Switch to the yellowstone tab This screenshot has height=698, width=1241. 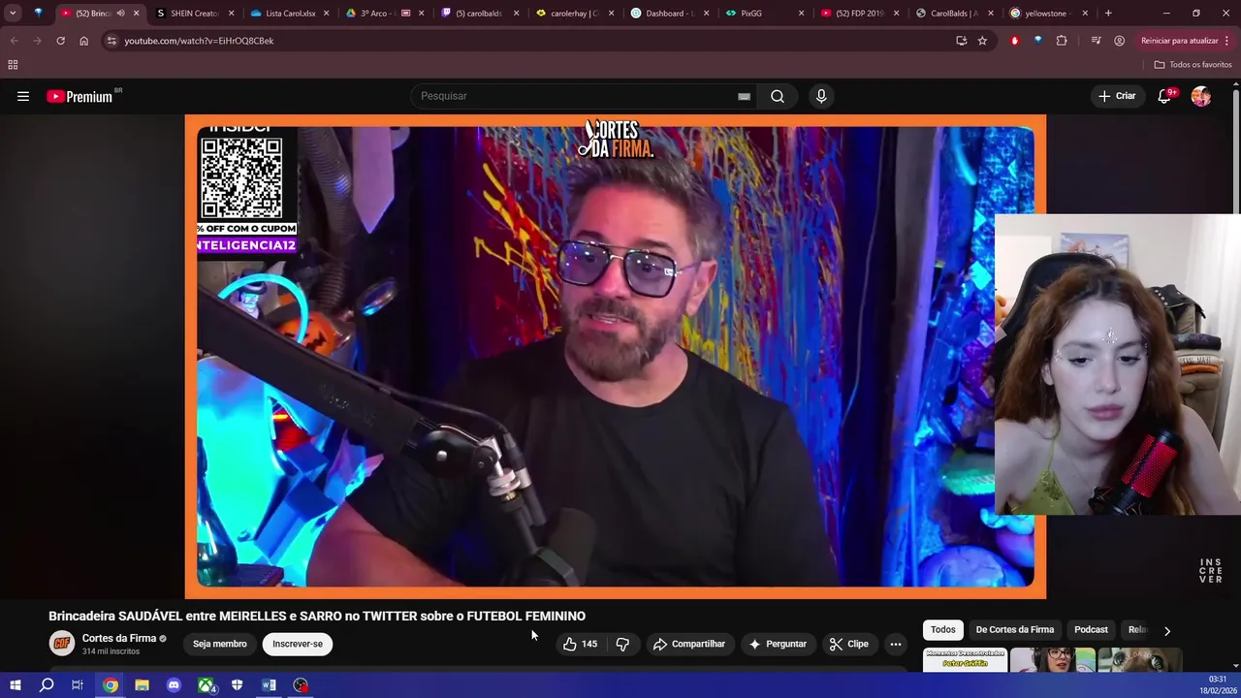click(x=1045, y=14)
